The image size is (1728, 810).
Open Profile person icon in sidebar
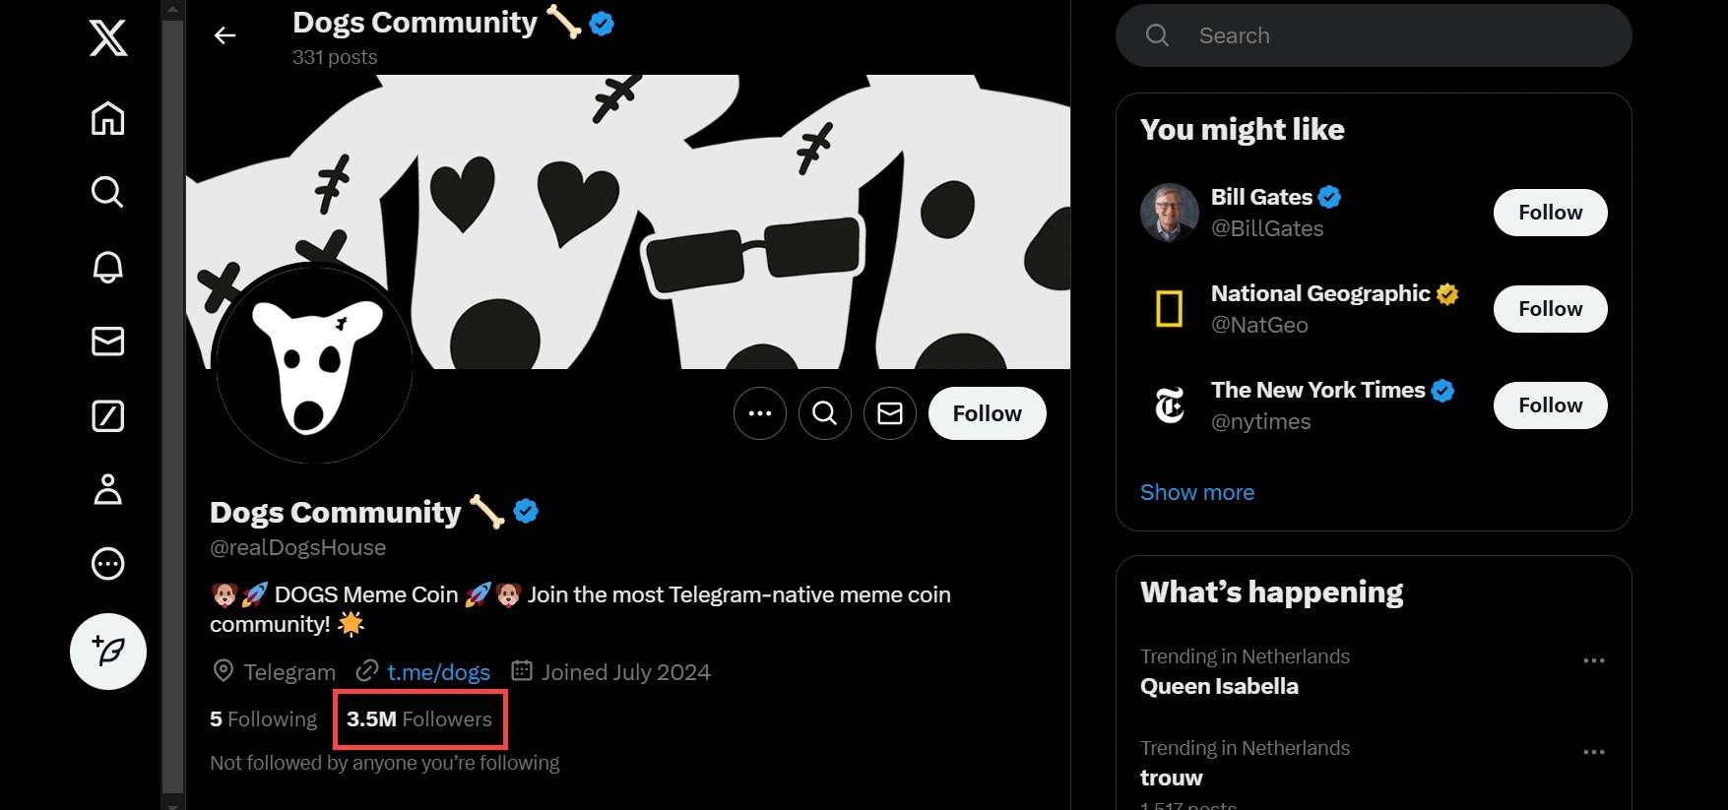pos(107,489)
